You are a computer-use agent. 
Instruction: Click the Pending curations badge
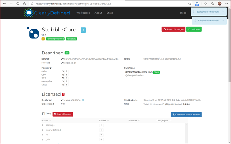click(55, 39)
